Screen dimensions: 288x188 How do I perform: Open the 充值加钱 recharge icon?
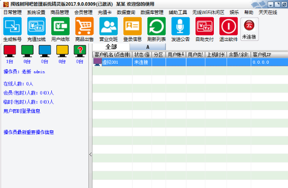tap(37, 26)
